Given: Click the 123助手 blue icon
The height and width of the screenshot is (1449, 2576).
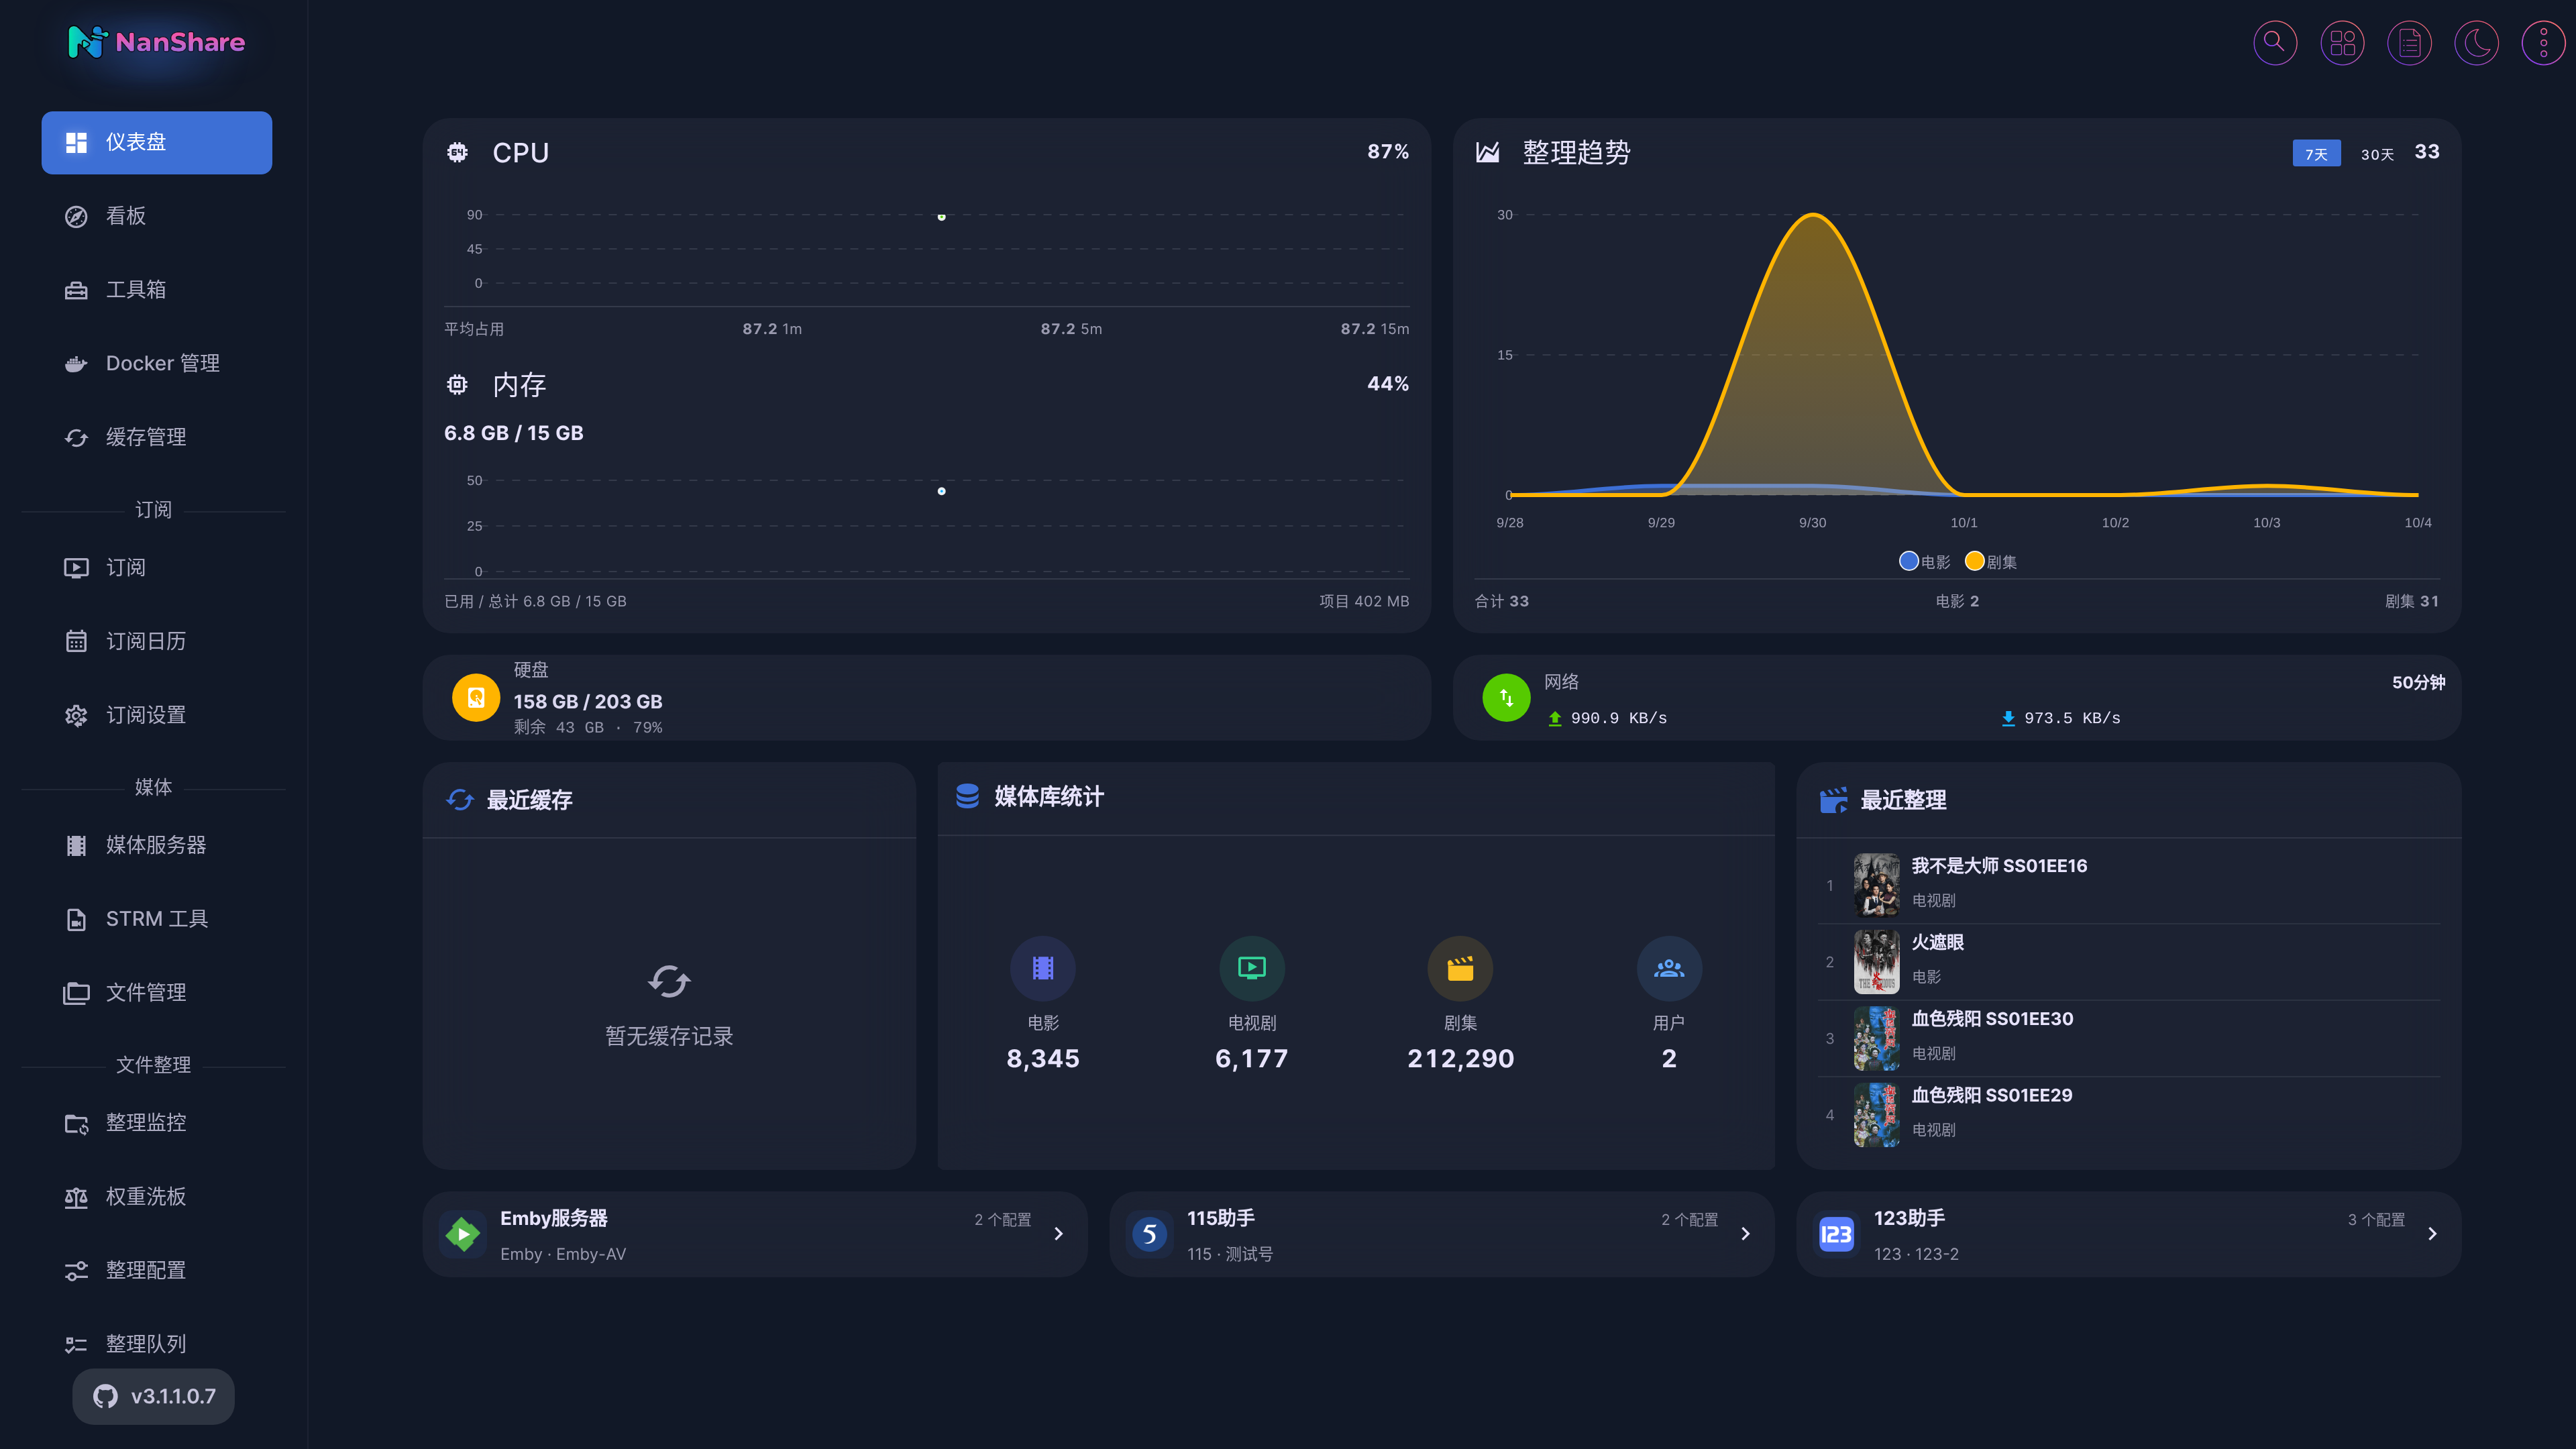Looking at the screenshot, I should [1836, 1234].
